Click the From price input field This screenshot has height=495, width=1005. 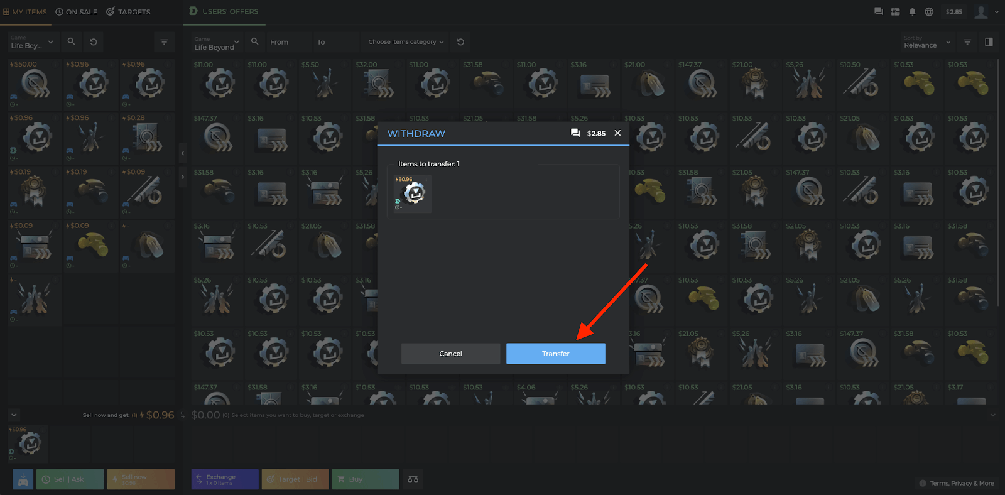point(289,42)
